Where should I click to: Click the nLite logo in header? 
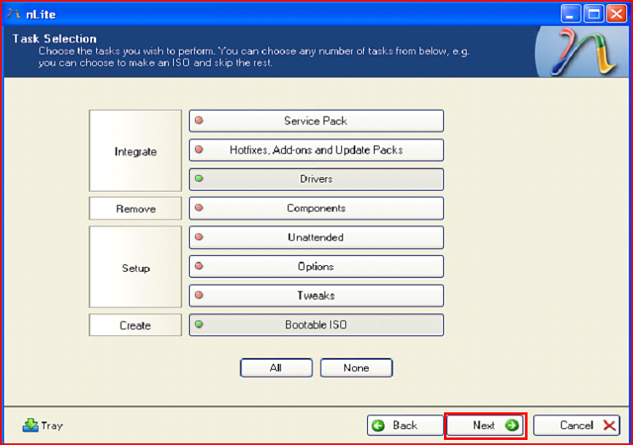[x=584, y=52]
